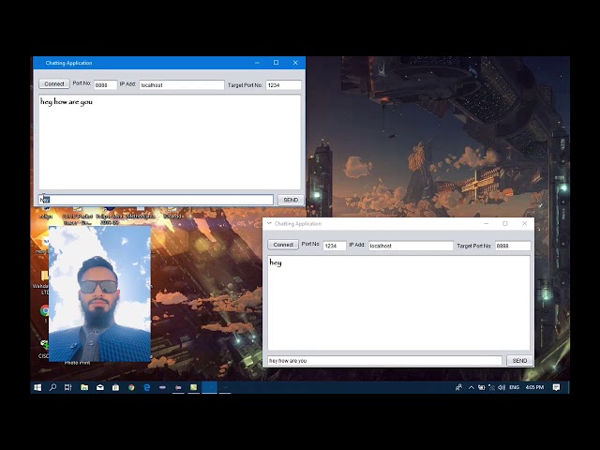Open system menu icon of lower Chatting Application

pyautogui.click(x=269, y=223)
